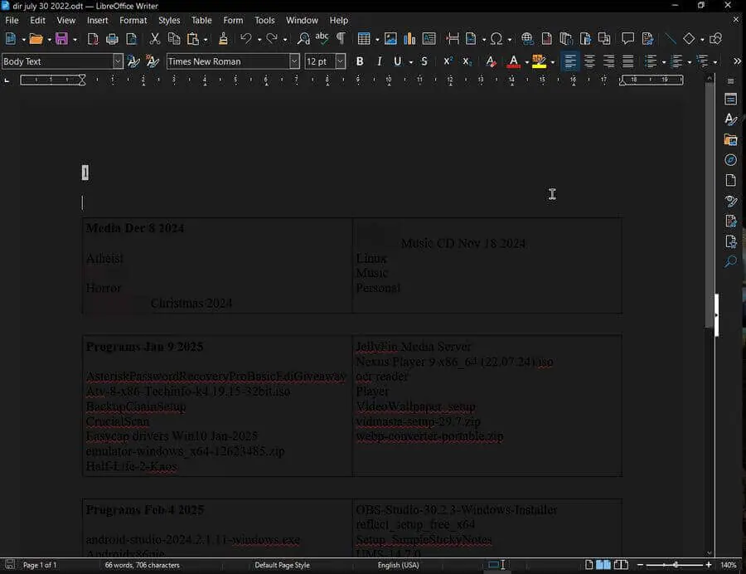Screen dimensions: 746x574
Task: Open the sidebar Navigator
Action: [x=731, y=160]
